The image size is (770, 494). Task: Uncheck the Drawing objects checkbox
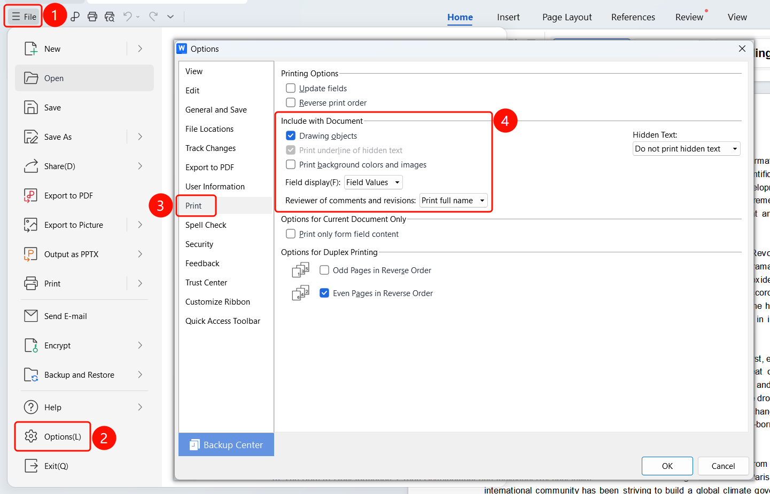291,136
